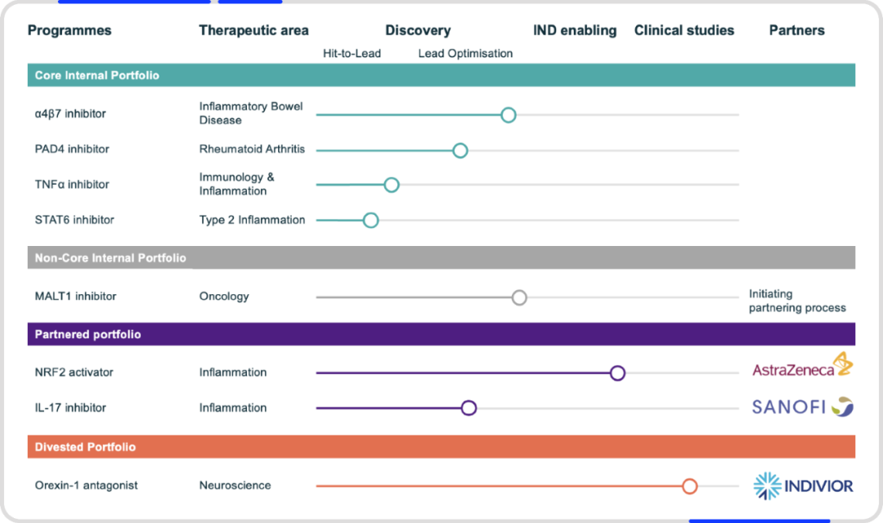Select the Partnered portfolio header bar
This screenshot has width=883, height=523.
[441, 334]
